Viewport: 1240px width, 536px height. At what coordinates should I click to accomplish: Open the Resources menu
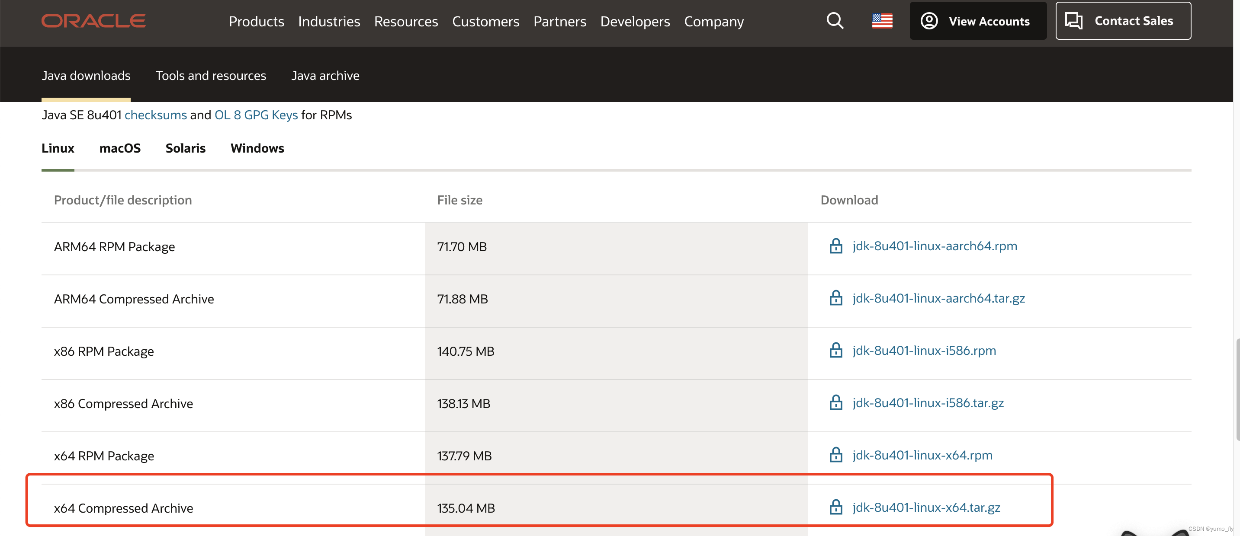[406, 21]
